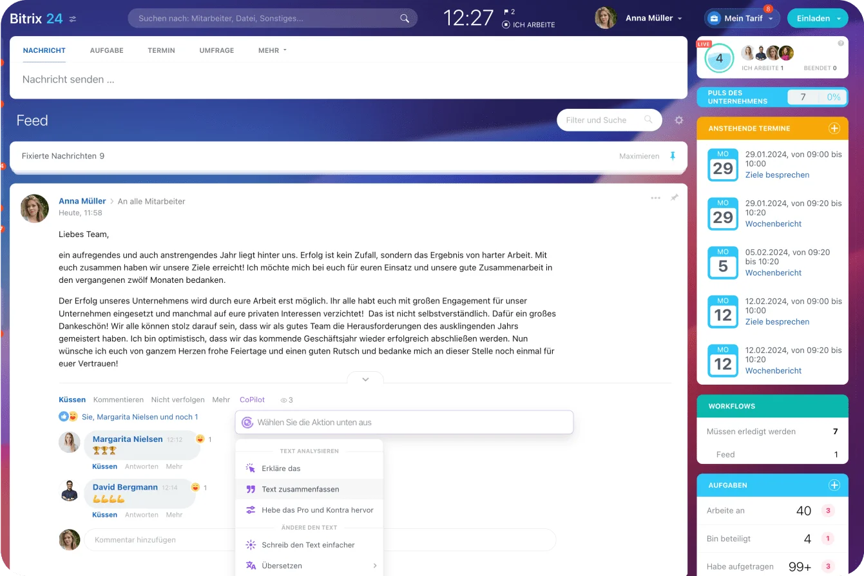Select Text zusammenfassen from CoPilot menu
864x576 pixels.
coord(300,489)
